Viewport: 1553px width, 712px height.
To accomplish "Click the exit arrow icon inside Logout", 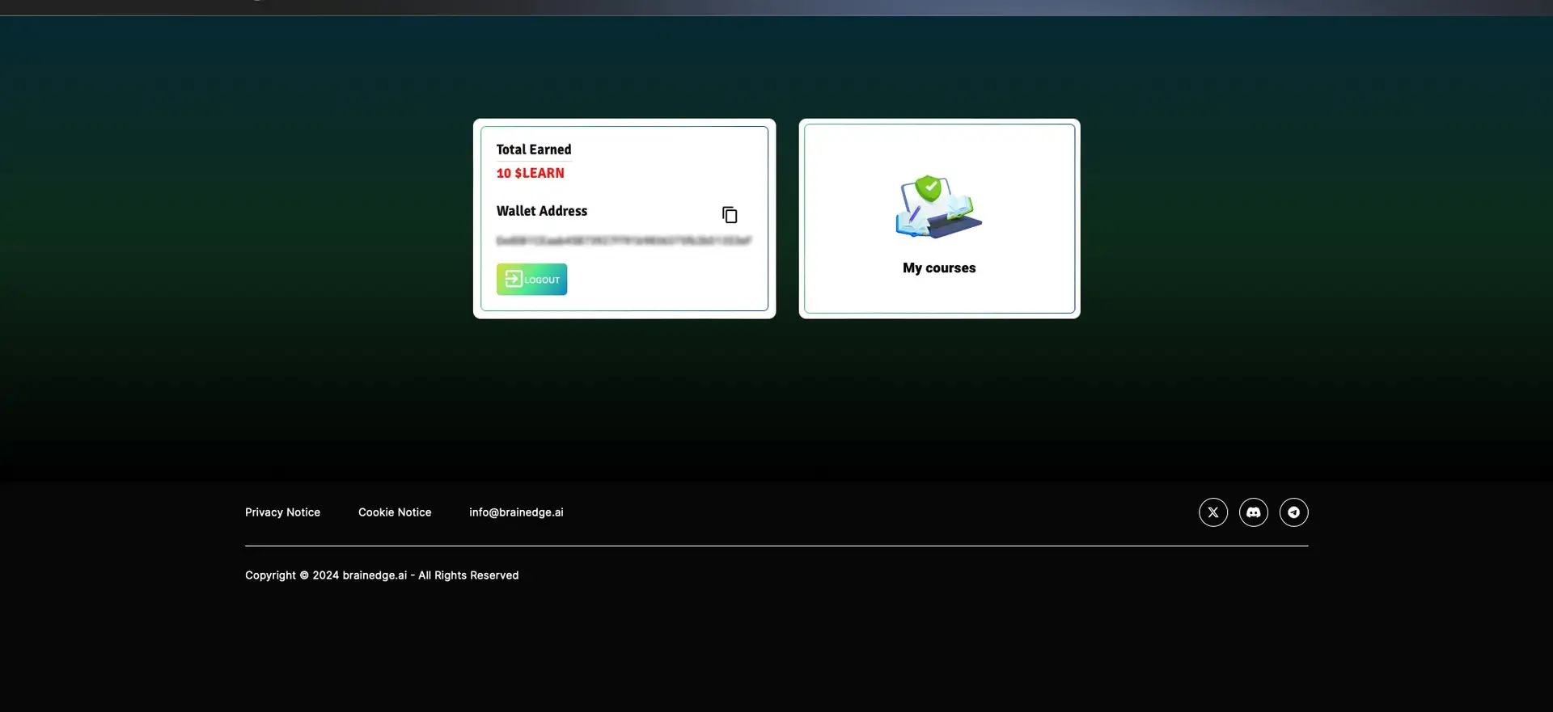I will pyautogui.click(x=514, y=279).
